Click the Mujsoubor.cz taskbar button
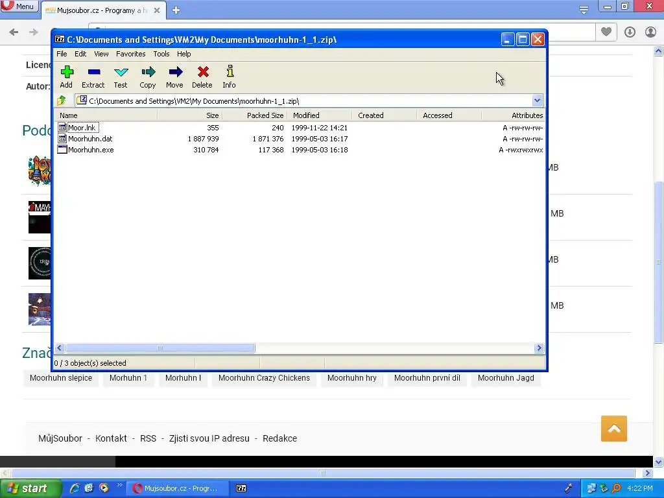The height and width of the screenshot is (498, 664). point(179,488)
